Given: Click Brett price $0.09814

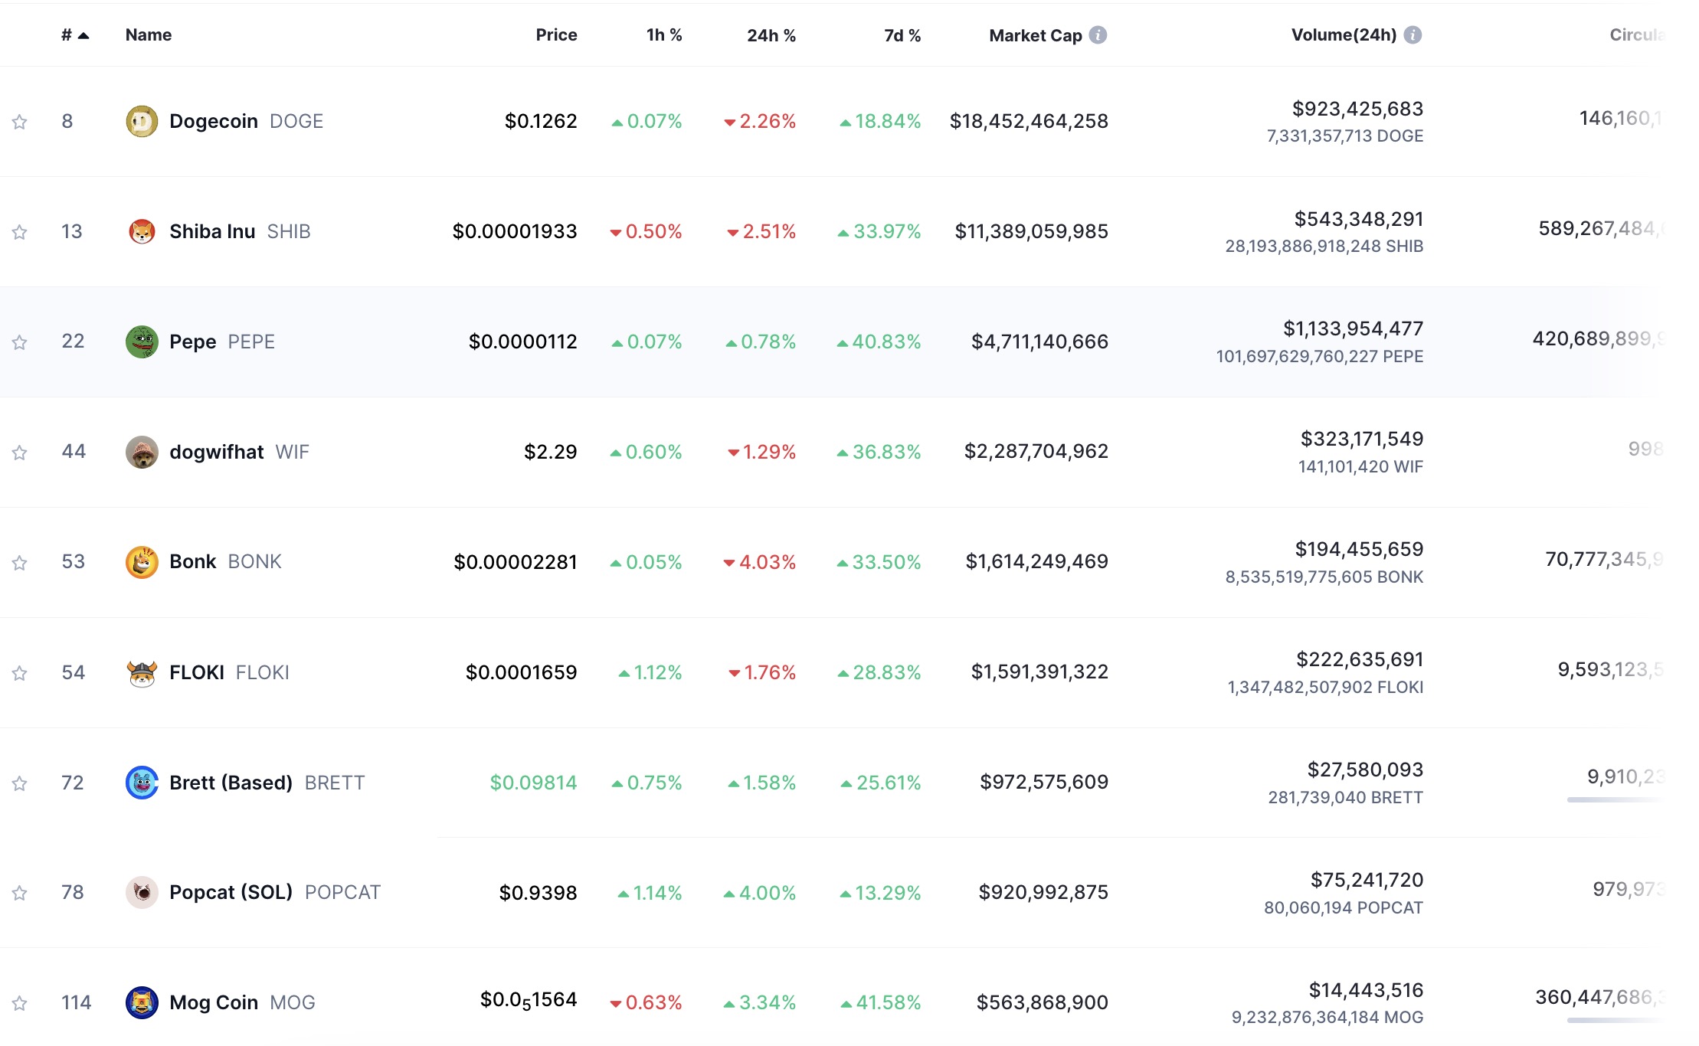Looking at the screenshot, I should pos(533,783).
